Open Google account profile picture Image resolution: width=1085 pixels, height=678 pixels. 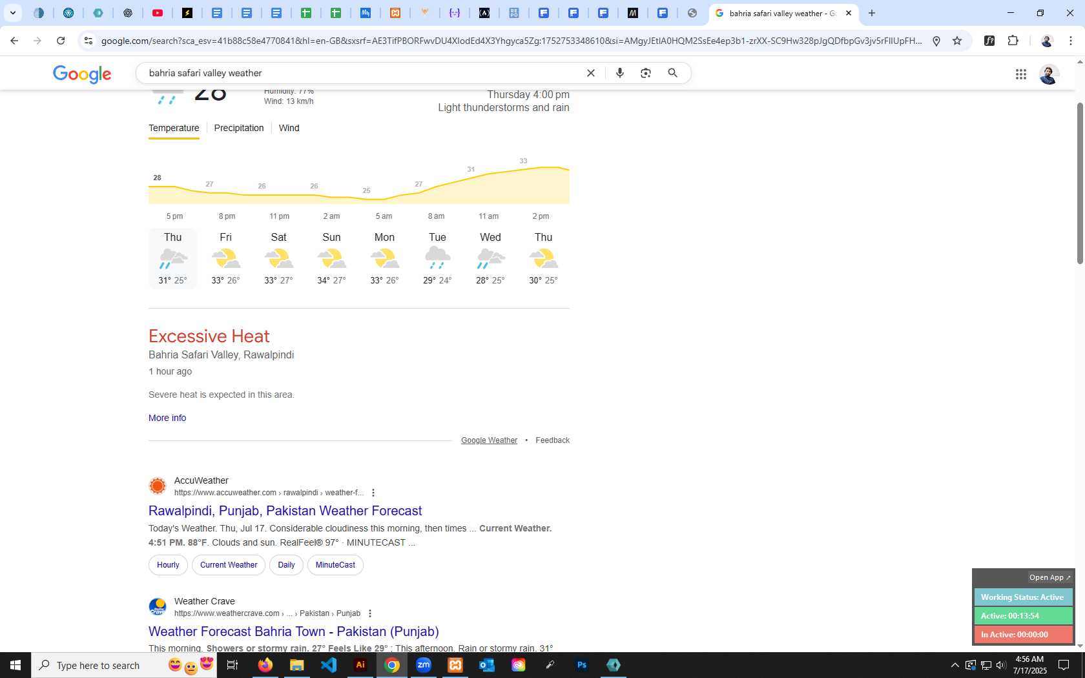[x=1048, y=74]
